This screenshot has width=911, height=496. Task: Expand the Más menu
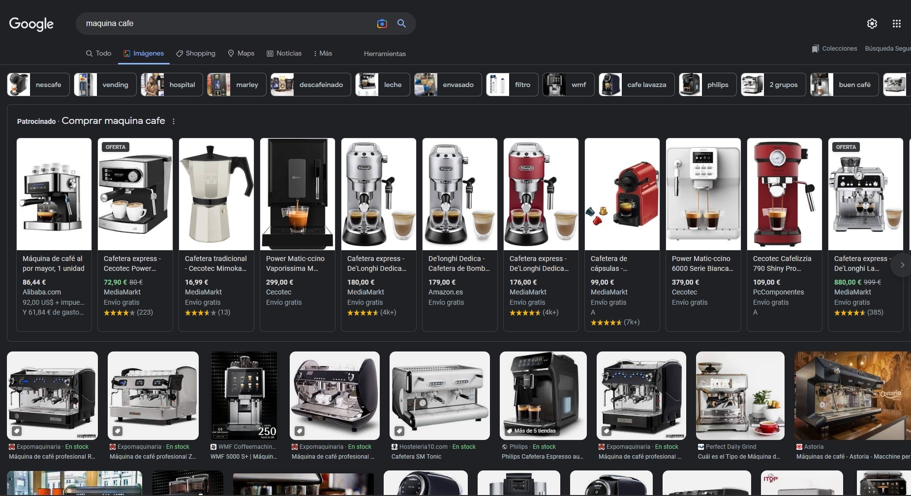323,53
